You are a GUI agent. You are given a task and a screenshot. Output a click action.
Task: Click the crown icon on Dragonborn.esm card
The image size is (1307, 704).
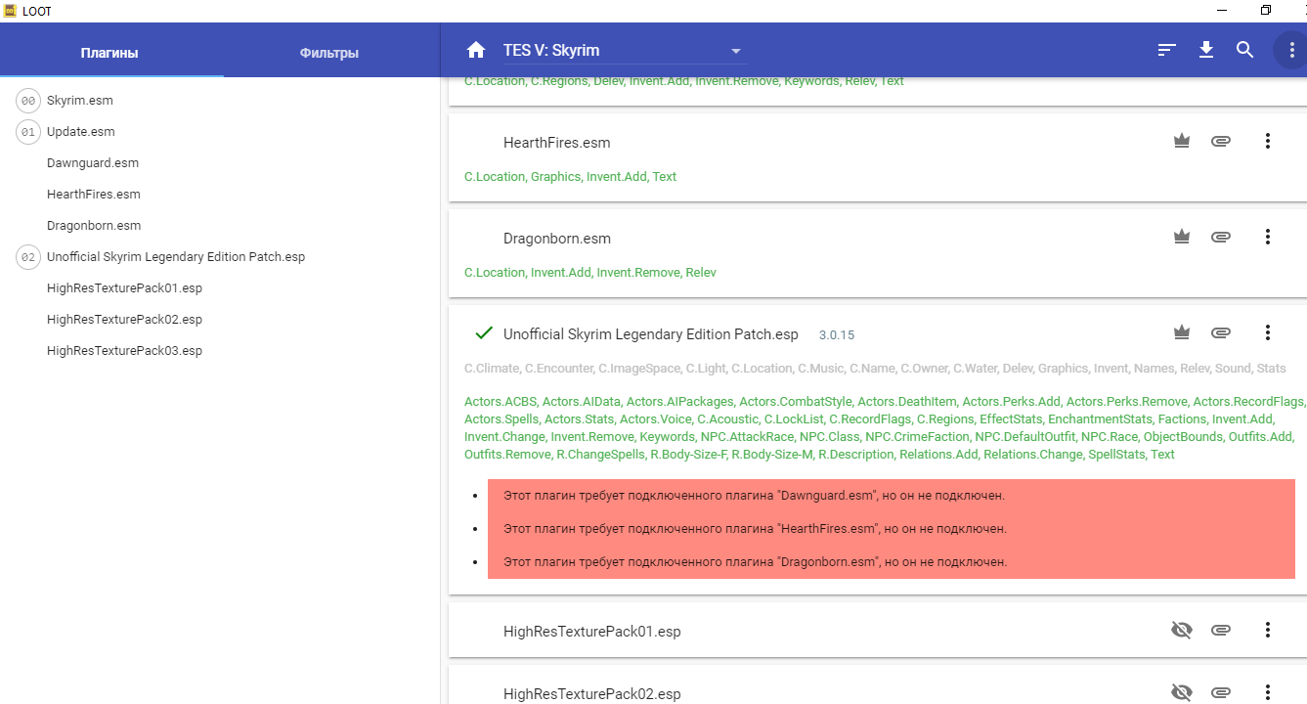(1182, 237)
